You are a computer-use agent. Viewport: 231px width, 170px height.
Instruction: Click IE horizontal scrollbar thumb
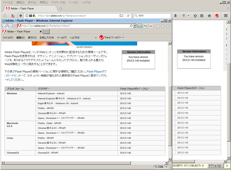[x=67, y=163]
